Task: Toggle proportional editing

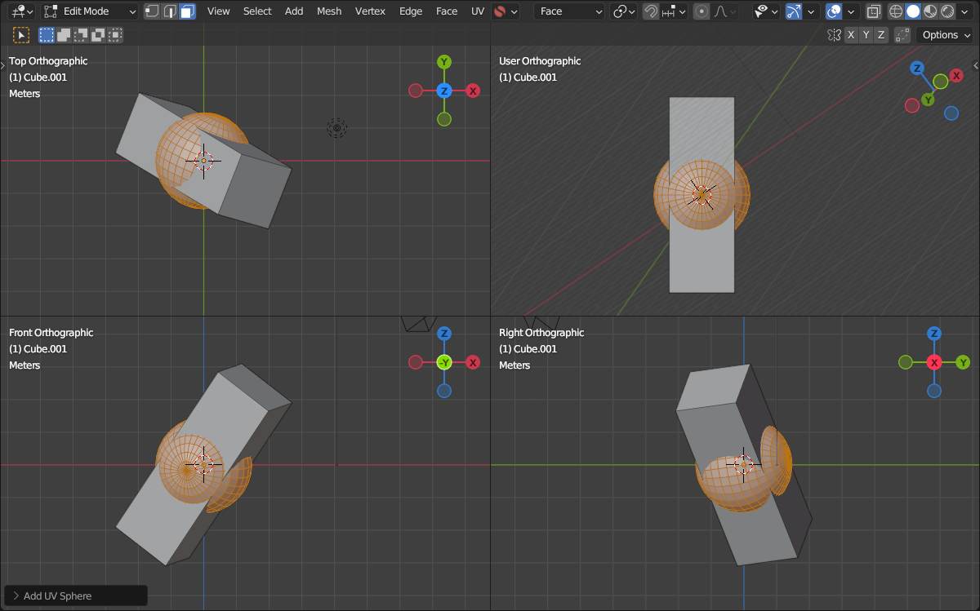Action: (702, 11)
